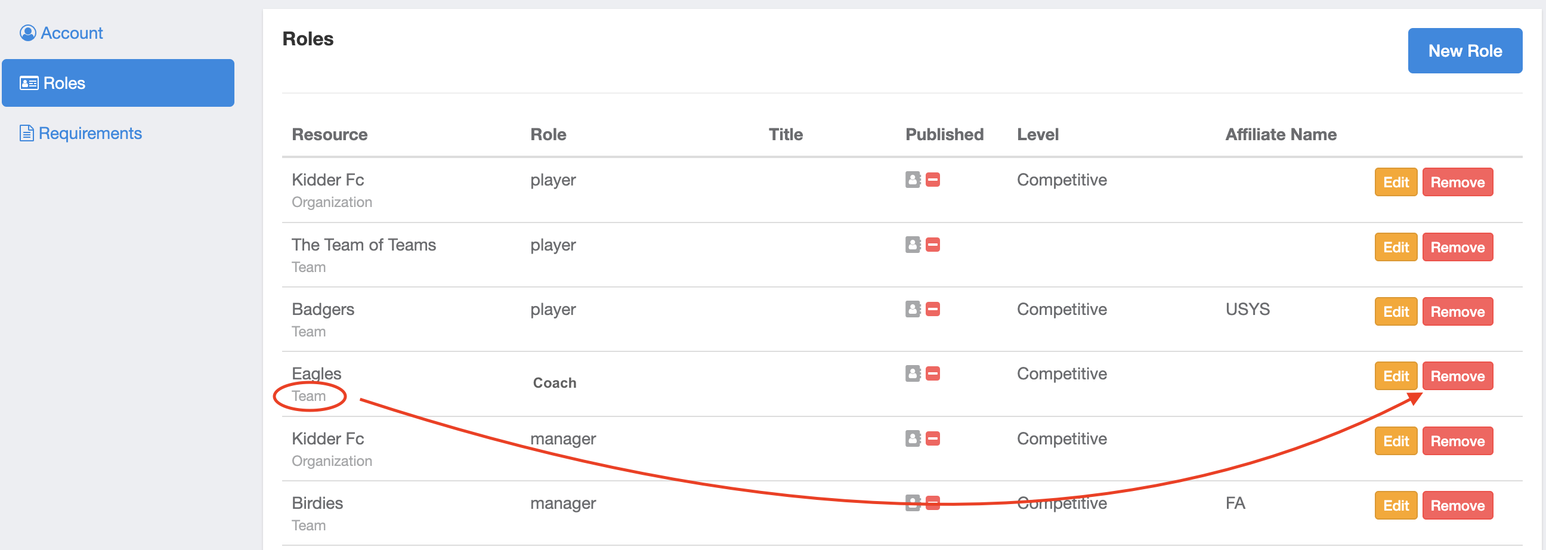This screenshot has width=1546, height=550.
Task: Click red minus icon for Kidder Fc player
Action: coord(933,180)
